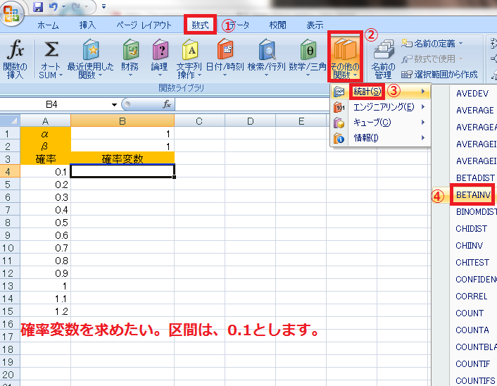Open the Math/Trig (数学/三角) function book
Image resolution: width=497 pixels, height=386 pixels.
pos(308,58)
